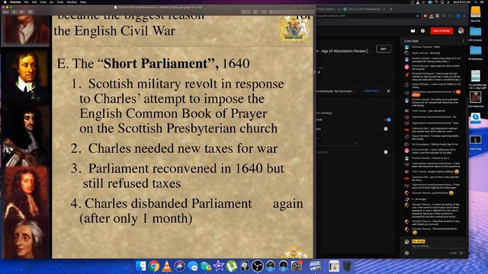
Task: Open the PDF document icon on desktop
Action: pyautogui.click(x=476, y=75)
